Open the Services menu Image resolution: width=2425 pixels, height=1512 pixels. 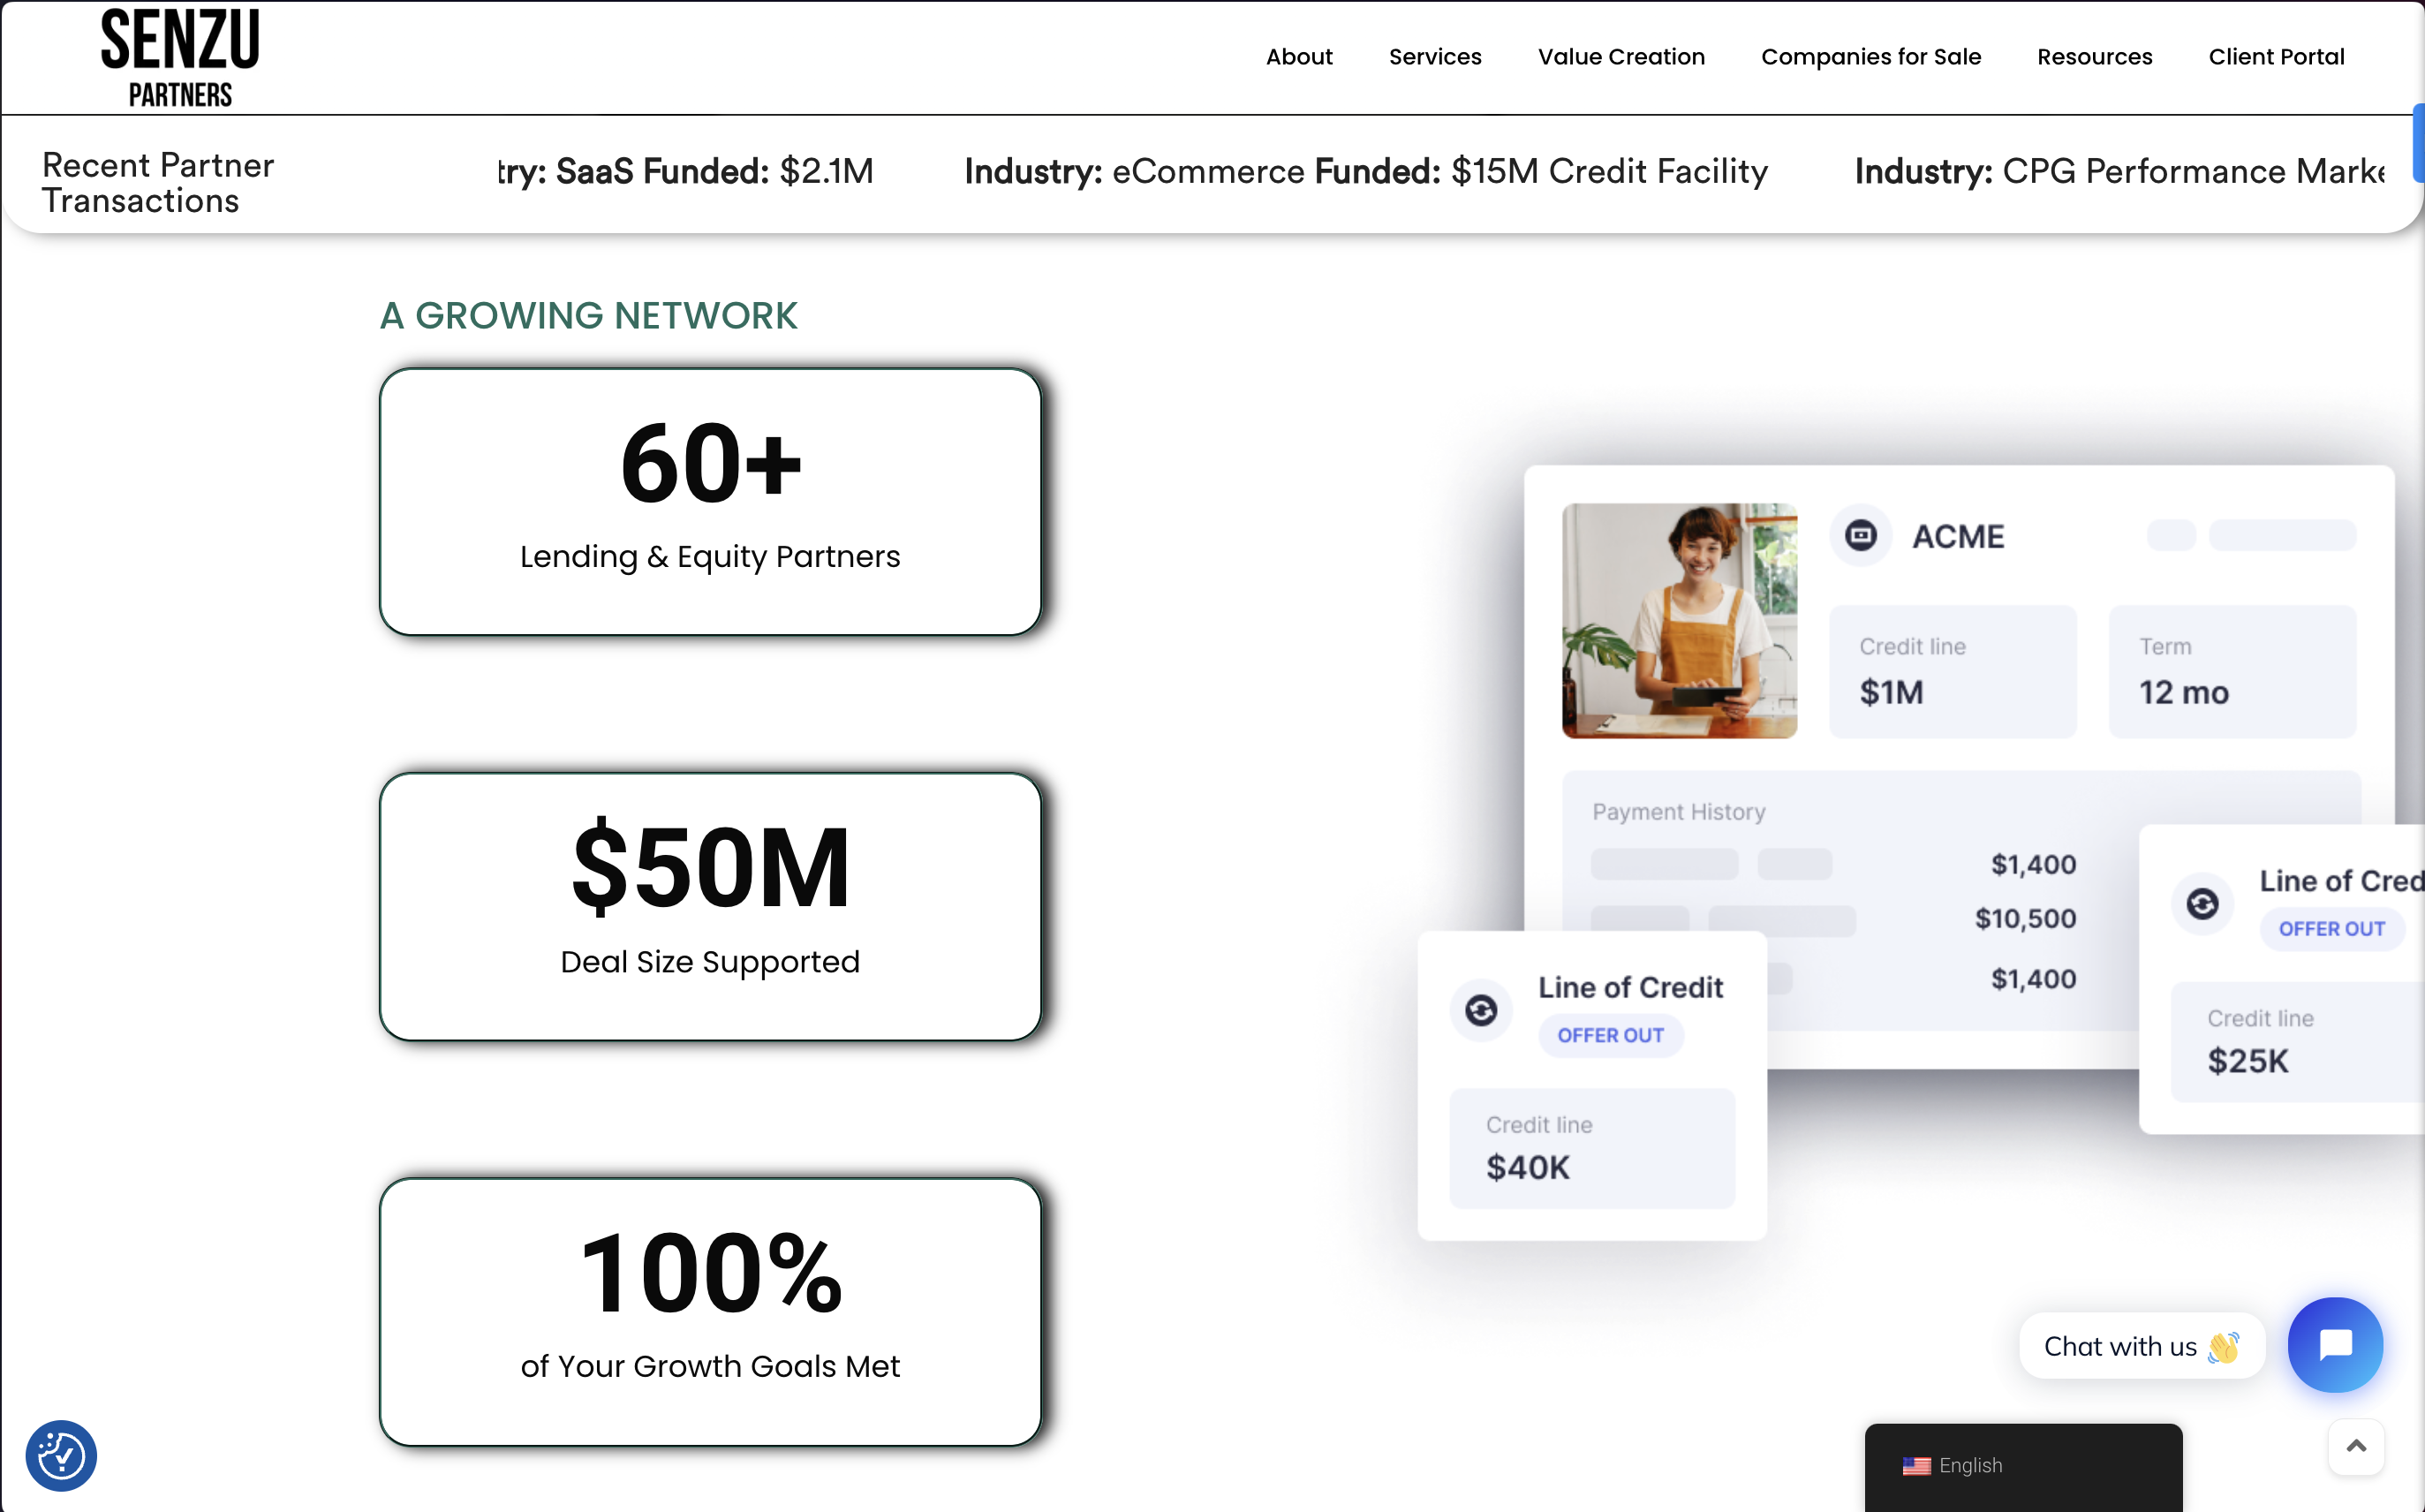1434,57
